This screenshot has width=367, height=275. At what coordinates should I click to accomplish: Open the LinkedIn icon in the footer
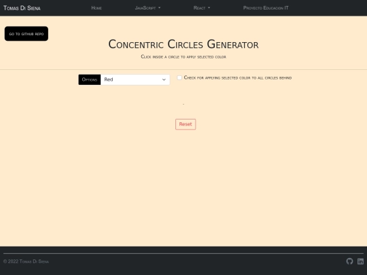click(x=360, y=261)
